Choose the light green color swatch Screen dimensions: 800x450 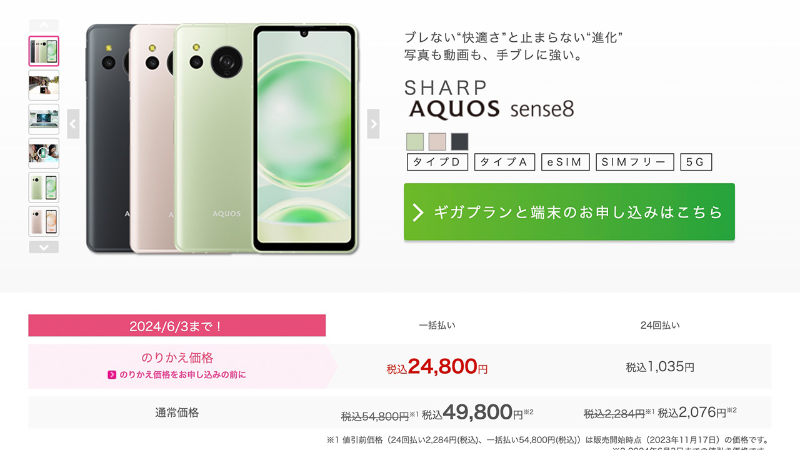coord(415,141)
